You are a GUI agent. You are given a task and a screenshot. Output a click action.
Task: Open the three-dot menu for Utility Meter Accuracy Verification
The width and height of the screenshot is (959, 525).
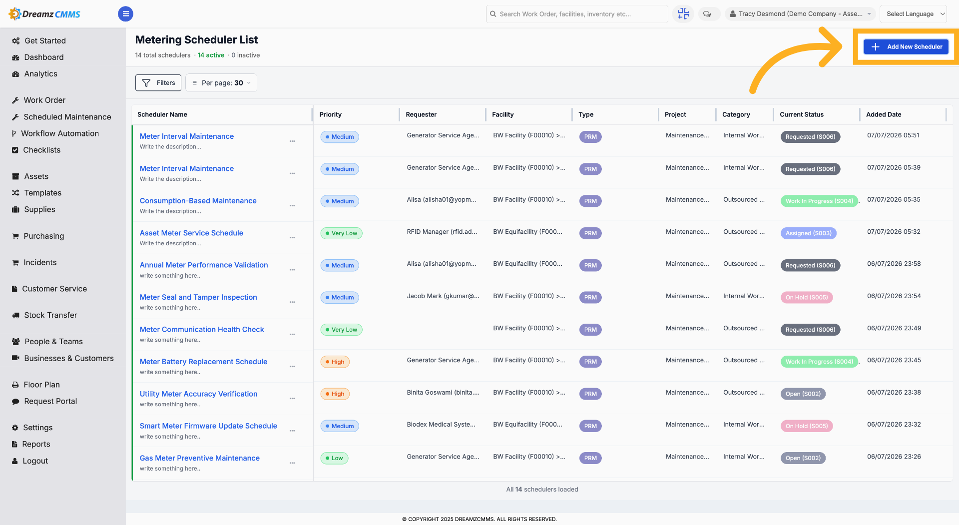[292, 399]
